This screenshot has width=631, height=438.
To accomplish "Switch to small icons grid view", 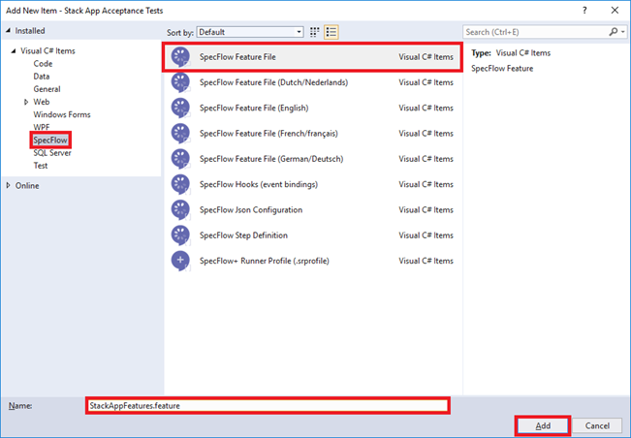I will 315,32.
